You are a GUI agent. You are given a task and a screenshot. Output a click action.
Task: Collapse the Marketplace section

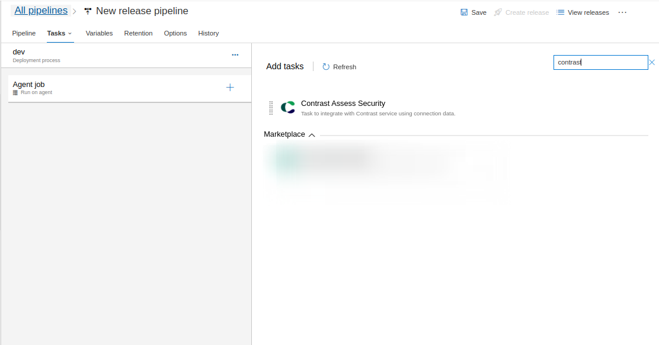[312, 135]
